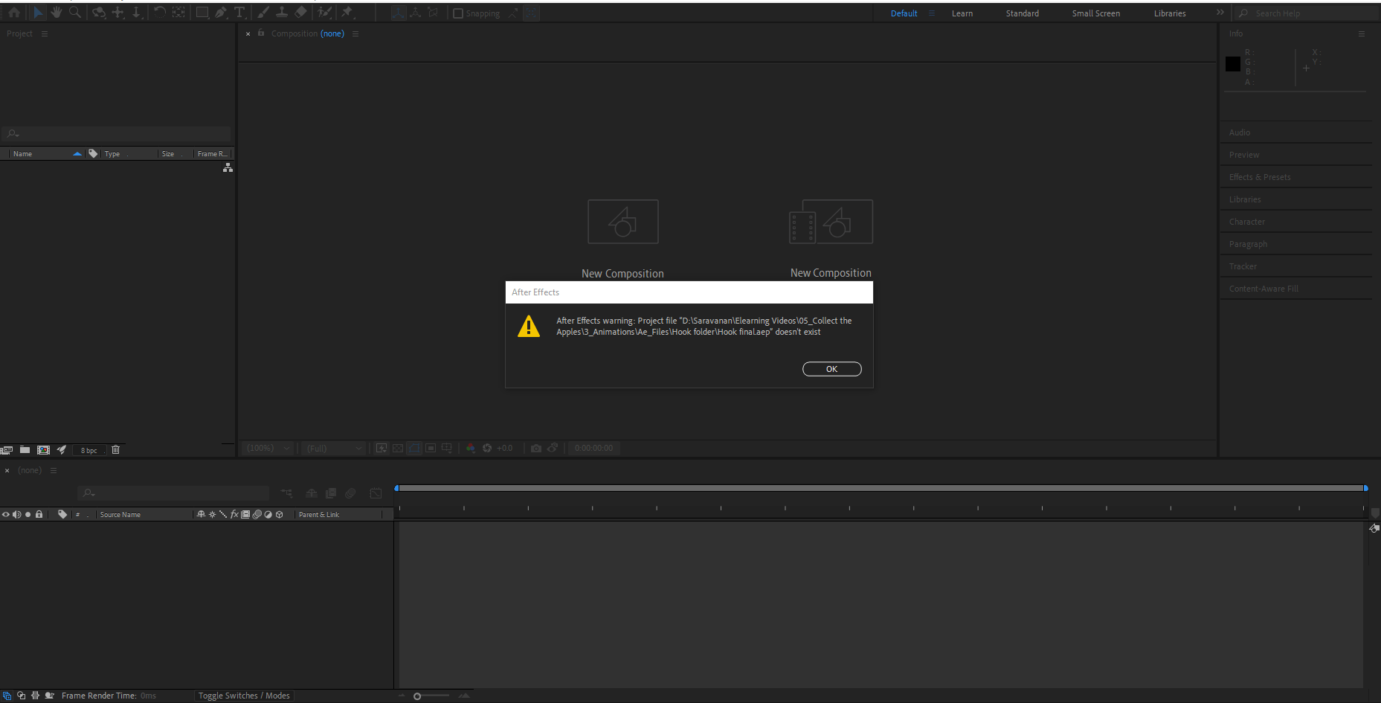Image resolution: width=1381 pixels, height=703 pixels.
Task: Click Toggle Switches / Modes
Action: pos(244,695)
